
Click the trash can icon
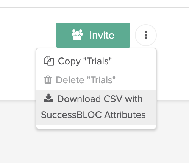(x=48, y=80)
